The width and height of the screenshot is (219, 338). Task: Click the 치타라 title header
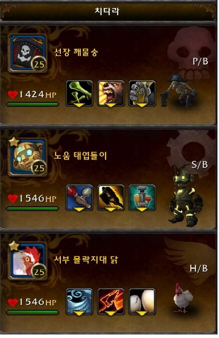(107, 11)
